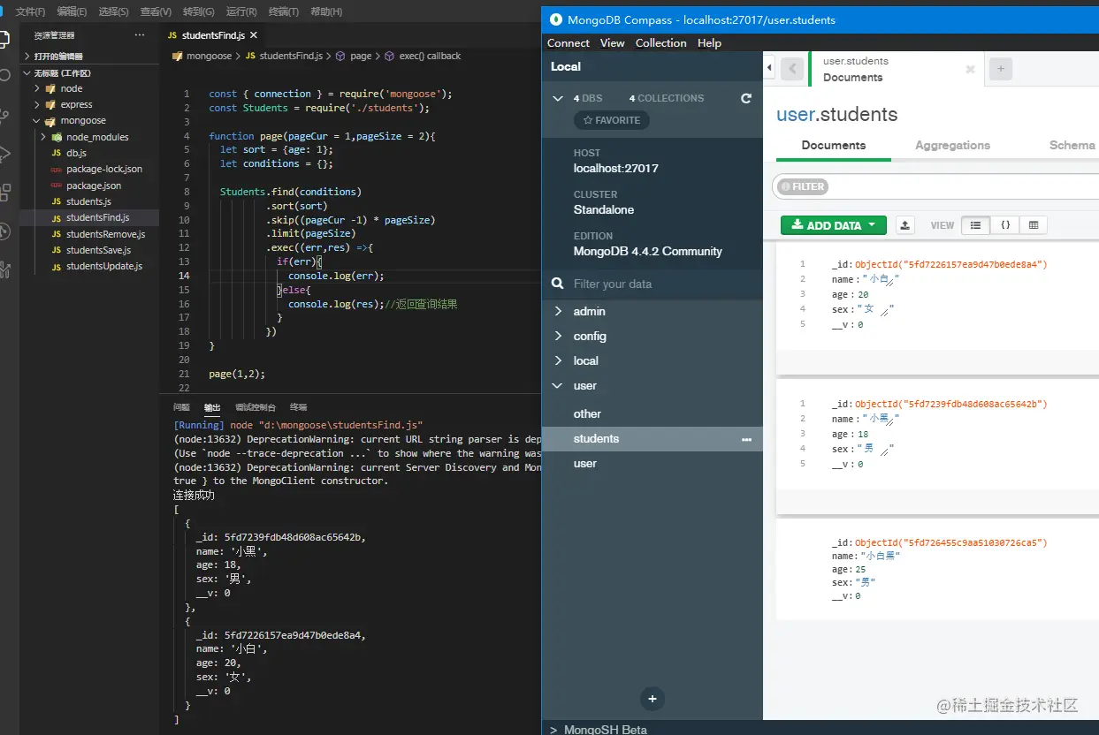Open 终端 tab in bottom panel
This screenshot has height=735, width=1099.
click(x=299, y=407)
